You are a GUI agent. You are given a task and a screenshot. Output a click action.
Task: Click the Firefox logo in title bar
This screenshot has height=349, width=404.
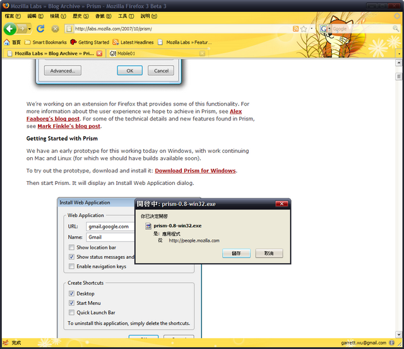(x=6, y=6)
